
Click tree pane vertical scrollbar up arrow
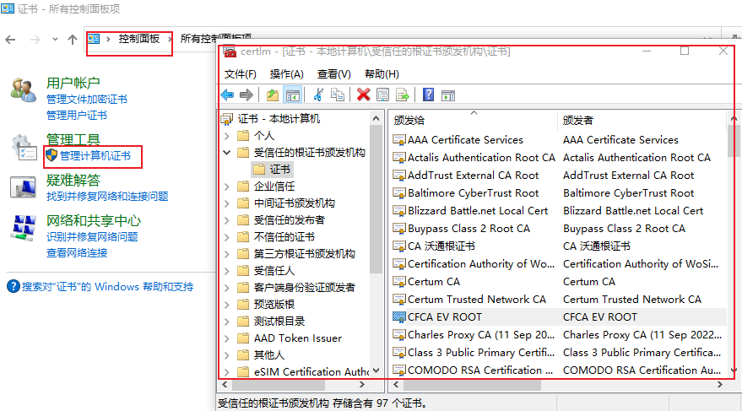click(x=376, y=119)
